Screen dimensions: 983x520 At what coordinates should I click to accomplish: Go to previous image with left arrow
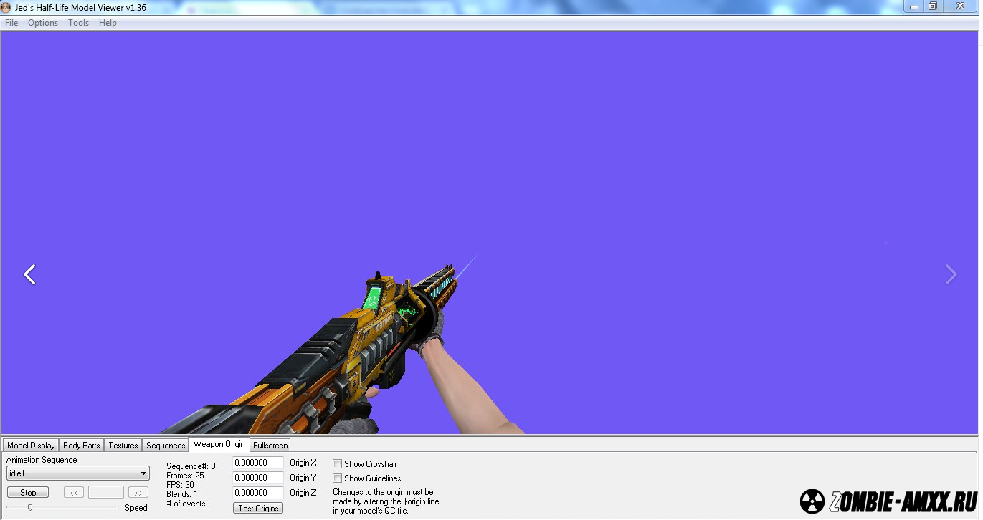29,274
